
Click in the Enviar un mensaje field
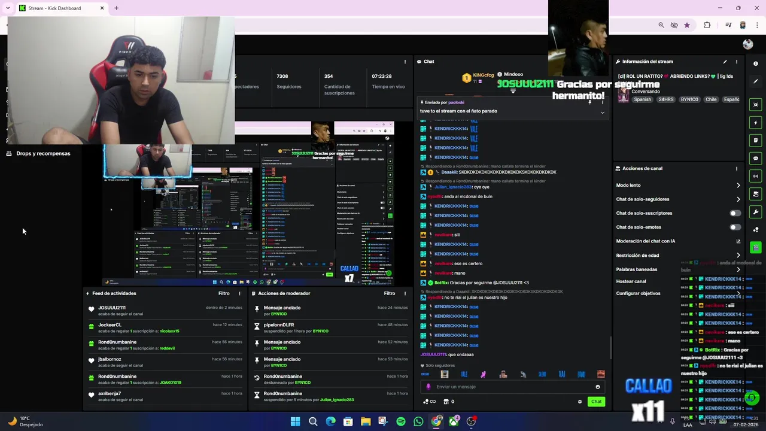pos(513,387)
